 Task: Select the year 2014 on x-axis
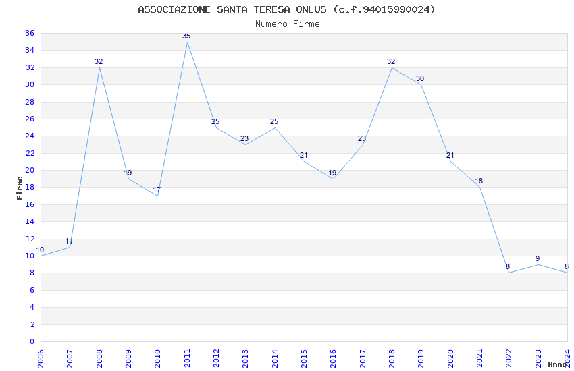(275, 358)
